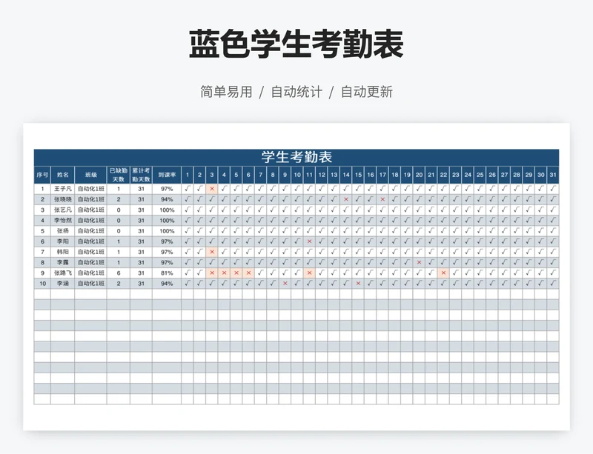
Task: Click 王子凡's absence mark on day 3
Action: click(212, 189)
